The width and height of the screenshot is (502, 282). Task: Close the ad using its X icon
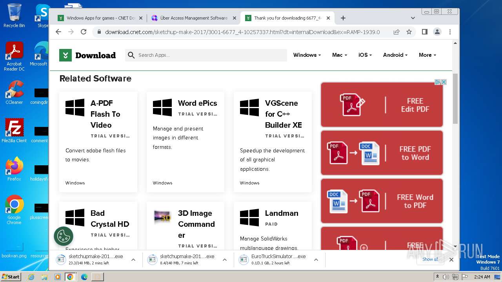[x=444, y=82]
